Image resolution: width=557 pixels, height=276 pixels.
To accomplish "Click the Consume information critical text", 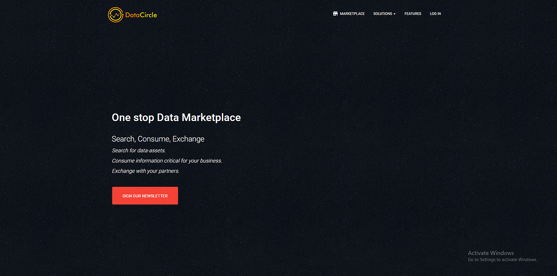I will click(x=167, y=161).
